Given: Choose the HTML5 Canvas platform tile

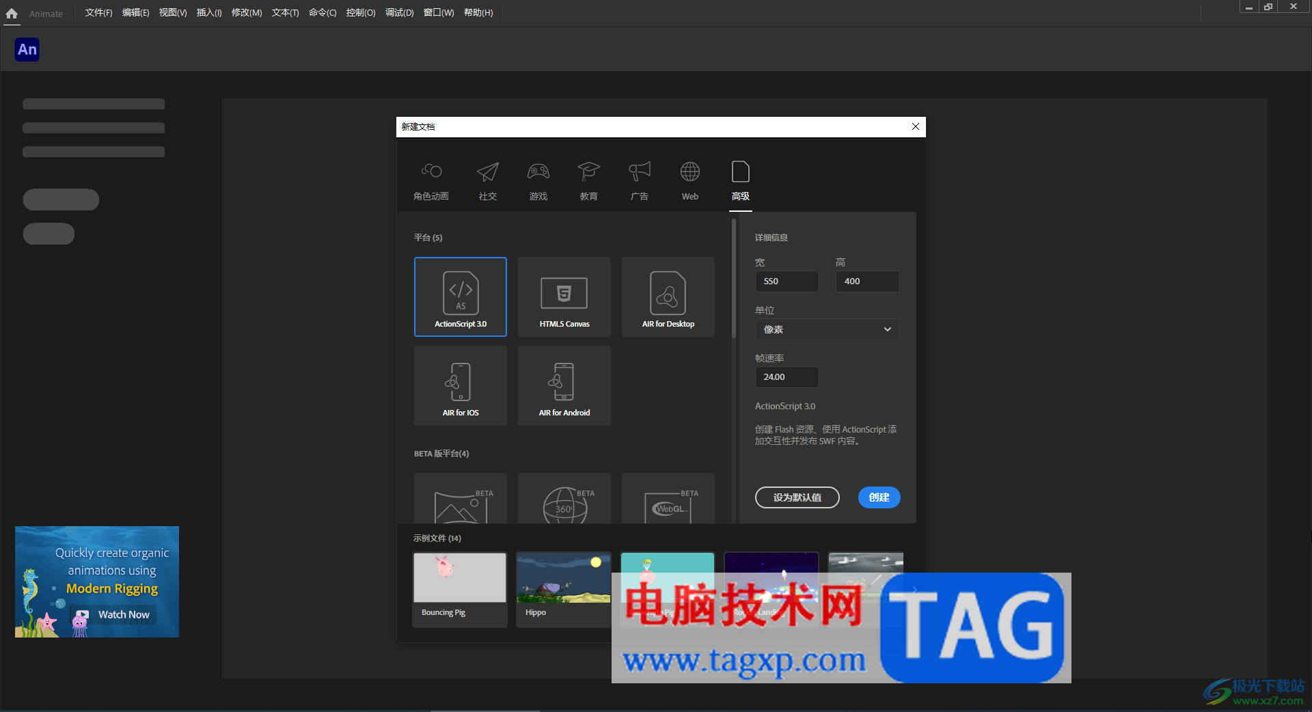Looking at the screenshot, I should coord(564,297).
